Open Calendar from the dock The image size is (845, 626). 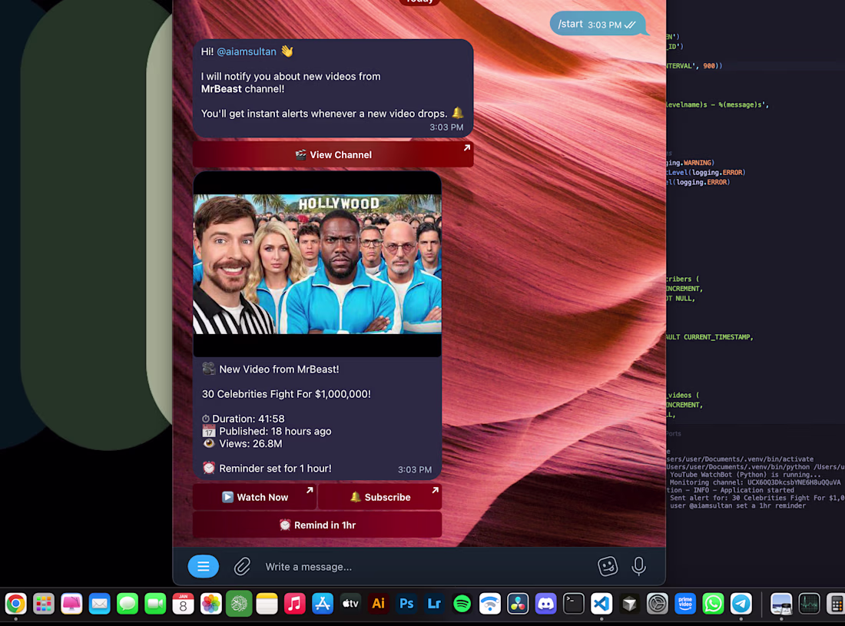(x=184, y=604)
